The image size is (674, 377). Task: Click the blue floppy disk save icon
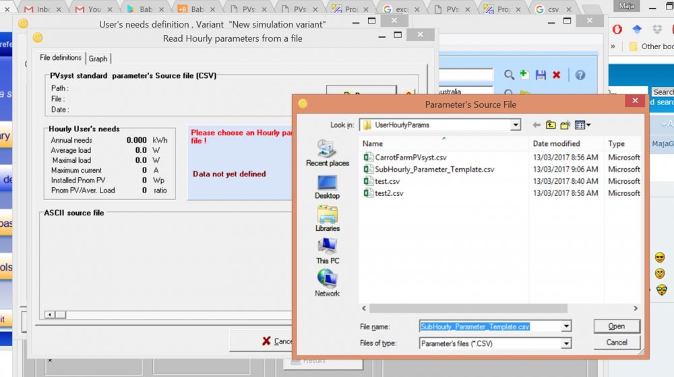pos(541,75)
